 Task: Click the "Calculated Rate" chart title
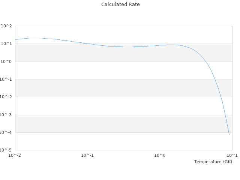120,4
